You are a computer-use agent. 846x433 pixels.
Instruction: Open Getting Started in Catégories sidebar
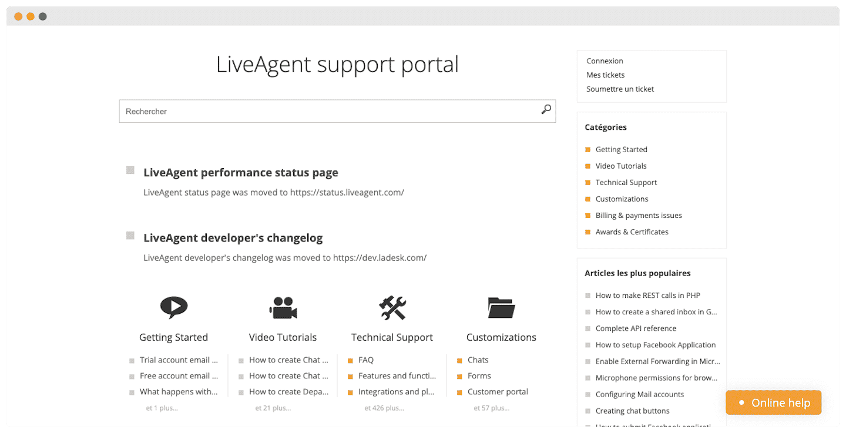(621, 150)
